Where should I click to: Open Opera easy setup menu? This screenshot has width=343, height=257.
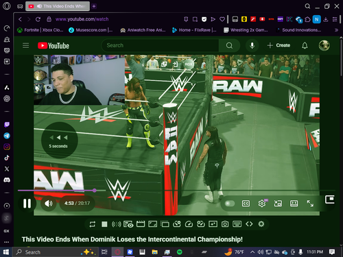point(335,19)
